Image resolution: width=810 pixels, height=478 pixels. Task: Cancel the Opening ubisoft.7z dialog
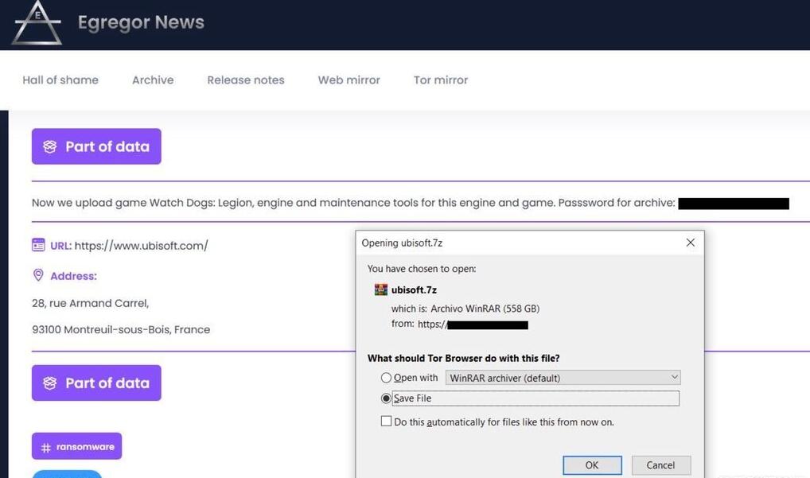point(660,465)
